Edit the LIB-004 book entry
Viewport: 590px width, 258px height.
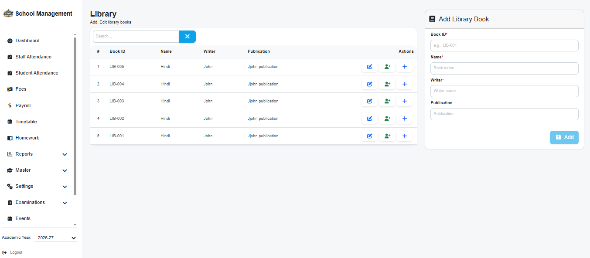pos(369,84)
